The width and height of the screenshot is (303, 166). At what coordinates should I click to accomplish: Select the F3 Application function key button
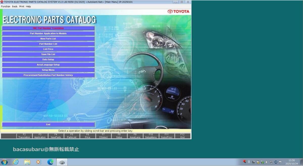40,136
